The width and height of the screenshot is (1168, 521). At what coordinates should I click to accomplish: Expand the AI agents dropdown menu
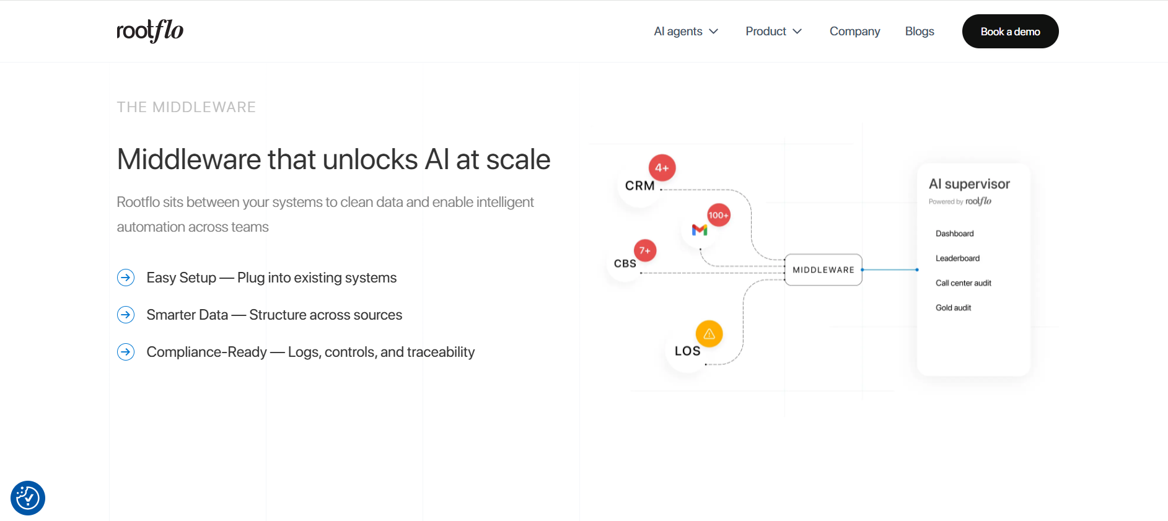coord(686,32)
